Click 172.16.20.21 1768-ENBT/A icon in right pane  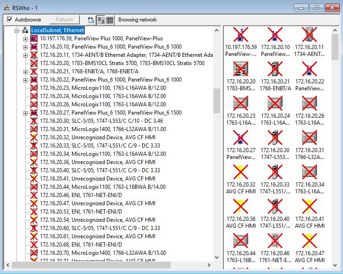(x=275, y=69)
